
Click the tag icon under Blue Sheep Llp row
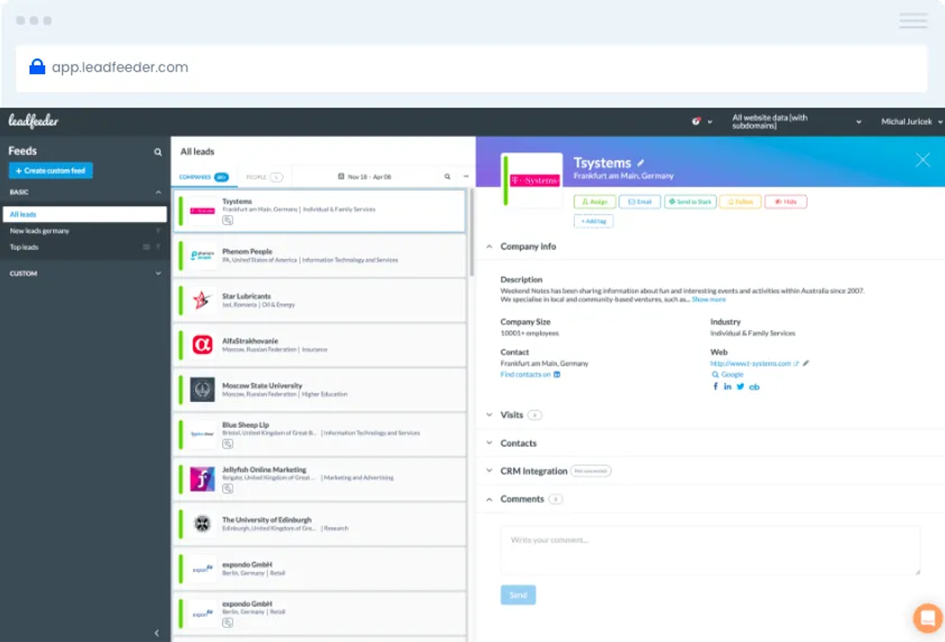point(228,444)
